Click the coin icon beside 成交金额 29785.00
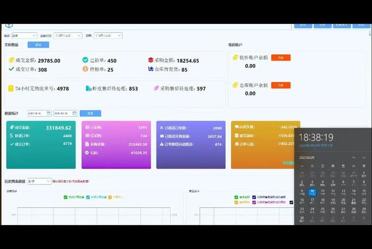Image resolution: width=372 pixels, height=249 pixels. pos(11,60)
